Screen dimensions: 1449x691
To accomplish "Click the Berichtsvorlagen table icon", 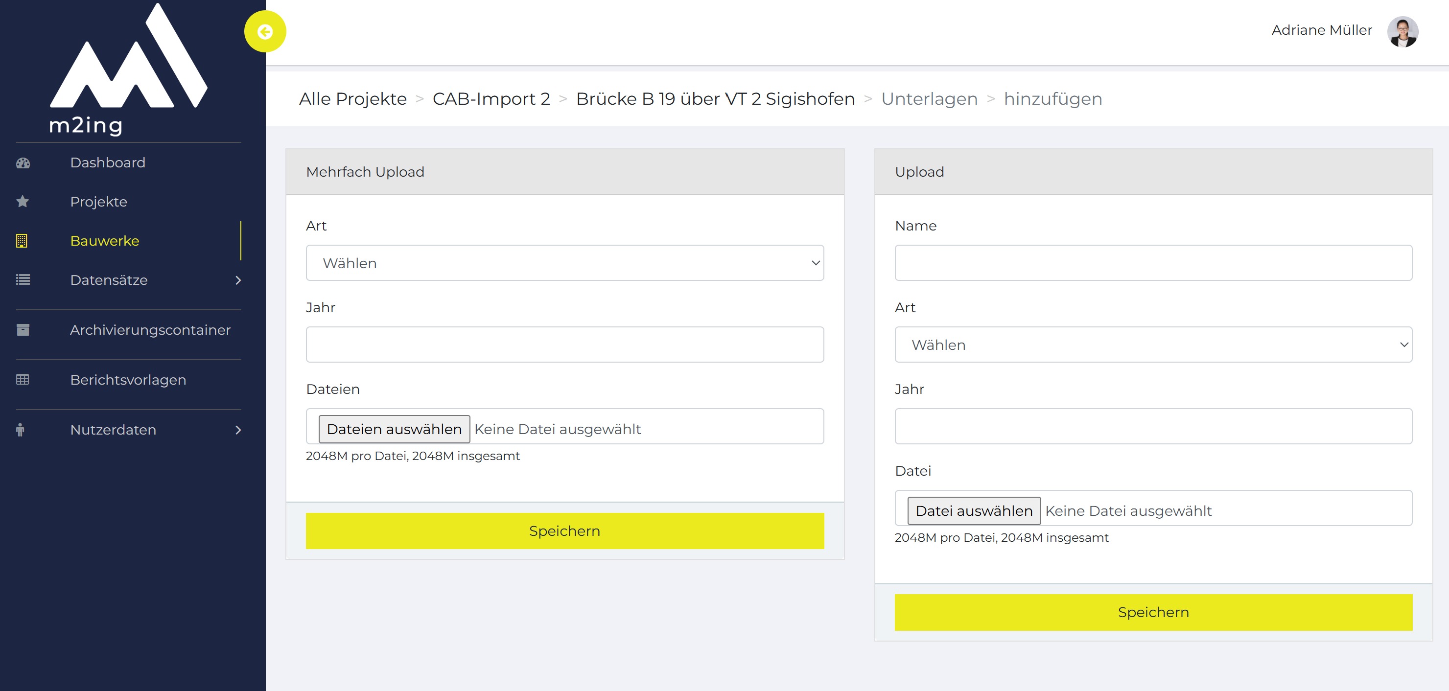I will pos(23,380).
